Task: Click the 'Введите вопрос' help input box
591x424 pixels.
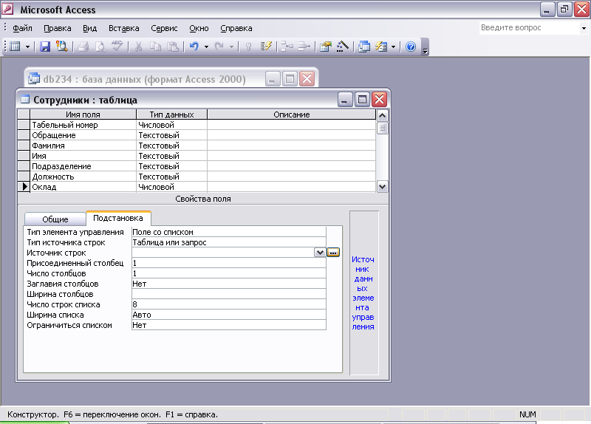Action: 529,27
